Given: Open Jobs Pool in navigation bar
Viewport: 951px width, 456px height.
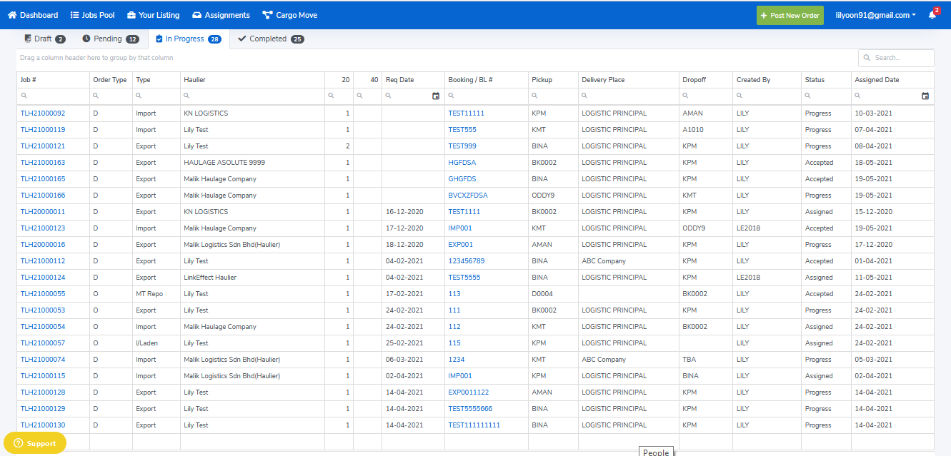Looking at the screenshot, I should 92,15.
